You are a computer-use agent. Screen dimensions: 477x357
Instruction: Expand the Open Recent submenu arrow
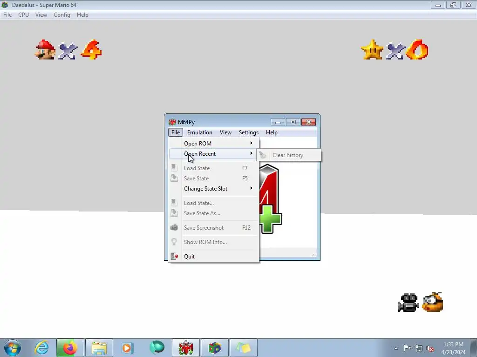[251, 153]
